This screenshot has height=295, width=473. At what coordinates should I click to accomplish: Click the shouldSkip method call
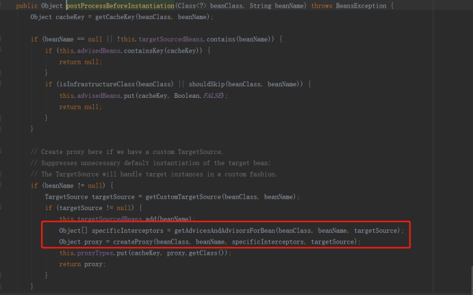pyautogui.click(x=207, y=84)
